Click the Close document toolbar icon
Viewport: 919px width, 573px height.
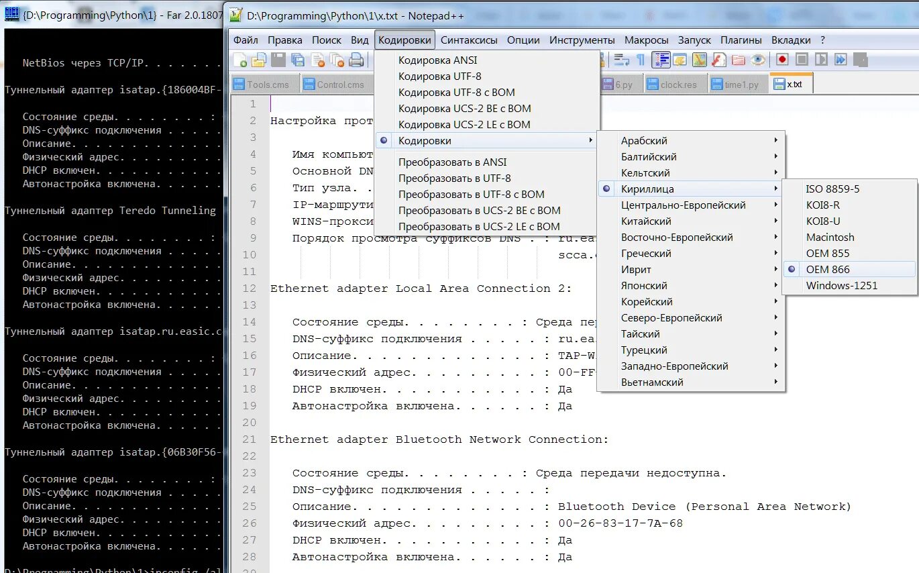(x=318, y=60)
